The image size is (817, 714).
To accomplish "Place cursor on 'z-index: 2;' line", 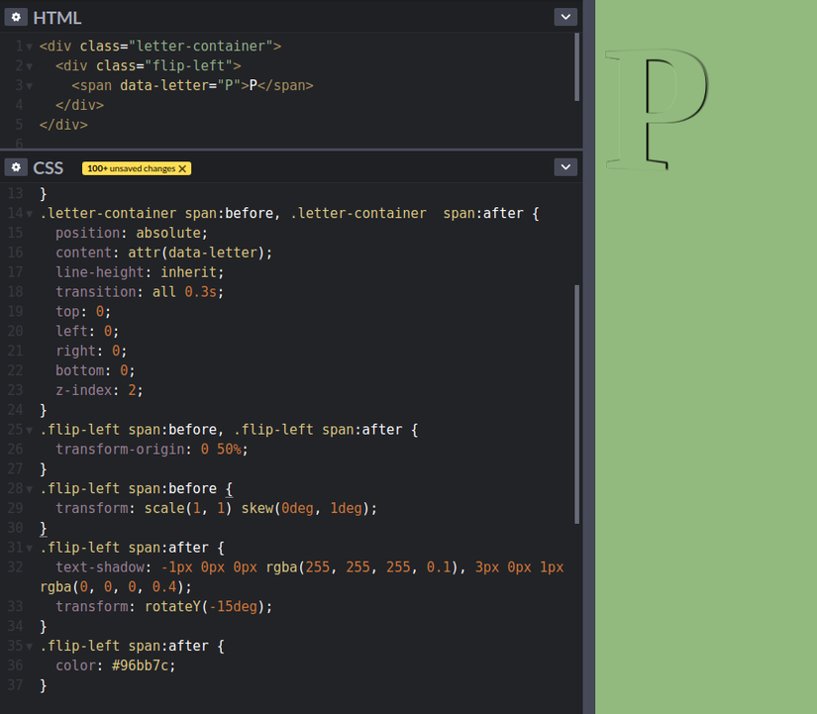I will tap(99, 390).
